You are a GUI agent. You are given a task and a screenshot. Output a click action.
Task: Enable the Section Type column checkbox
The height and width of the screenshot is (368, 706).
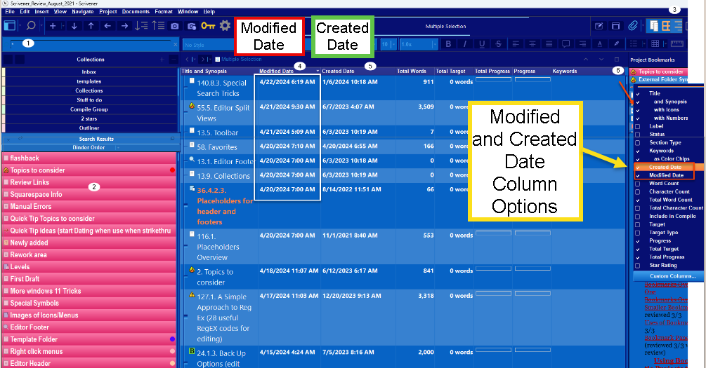point(638,143)
